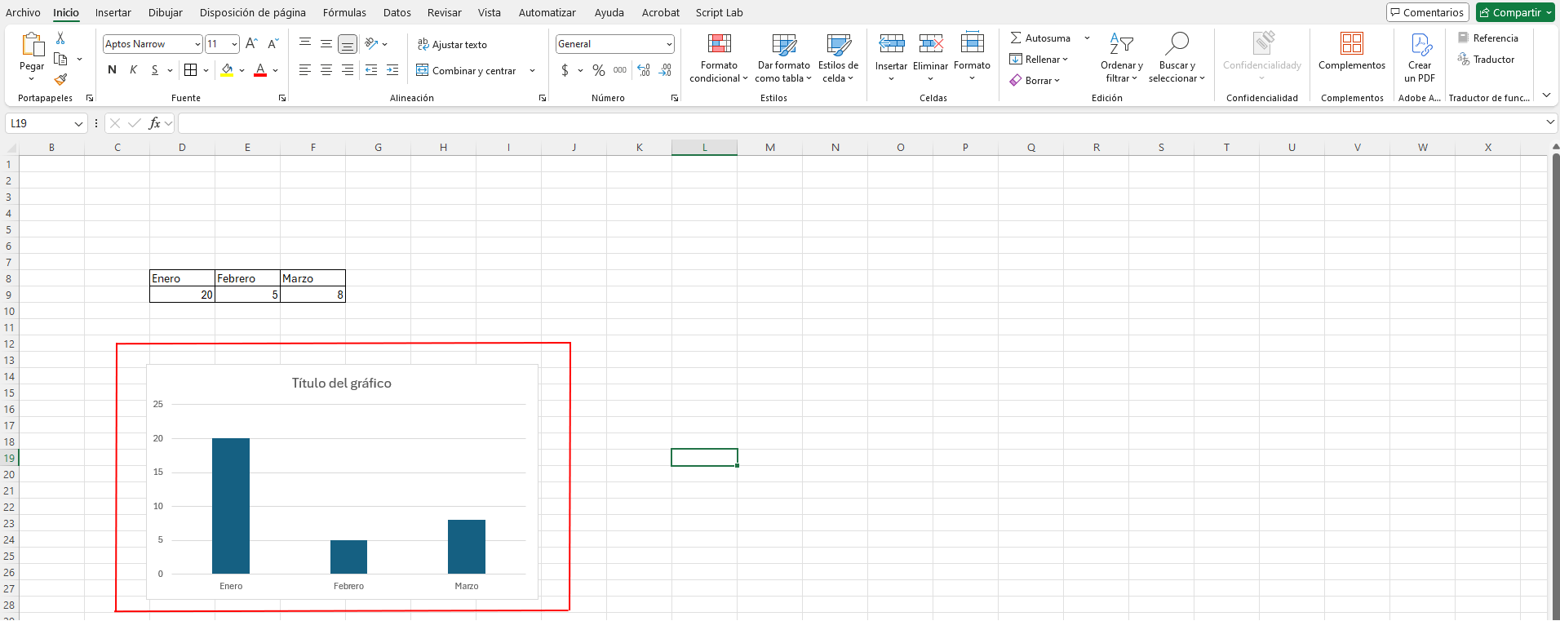This screenshot has height=621, width=1560.
Task: Expand the General number format dropdown
Action: (x=669, y=44)
